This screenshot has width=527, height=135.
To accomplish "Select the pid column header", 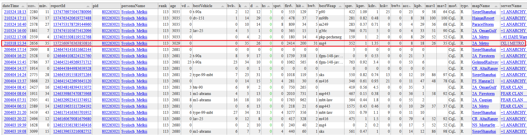I will (x=96, y=6).
